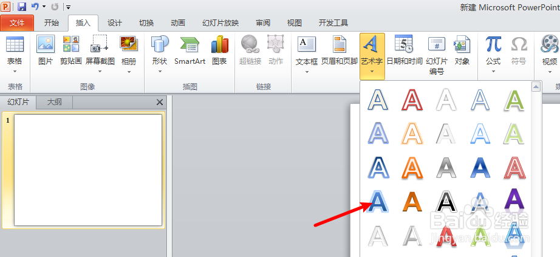Switch to the 动画 ribbon tab
Viewport: 560px width, 257px height.
click(x=178, y=23)
